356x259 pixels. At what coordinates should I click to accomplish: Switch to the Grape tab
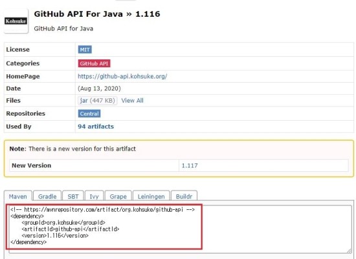click(118, 196)
